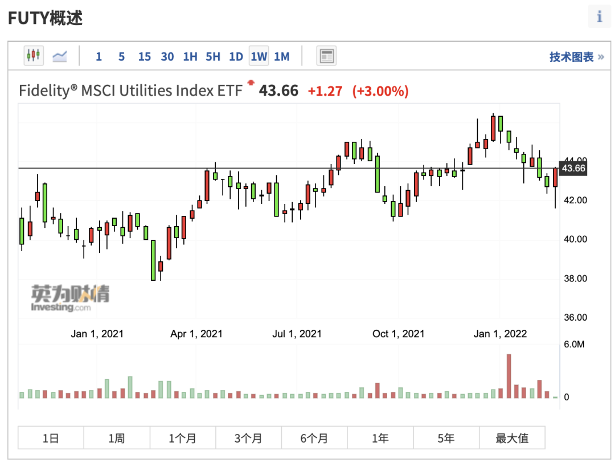Switch to the line chart icon
The width and height of the screenshot is (615, 467).
[x=60, y=56]
